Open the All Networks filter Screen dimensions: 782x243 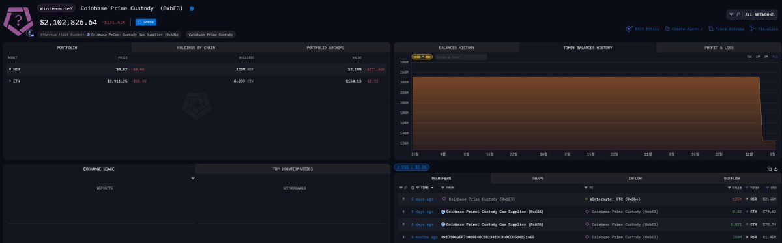[751, 14]
